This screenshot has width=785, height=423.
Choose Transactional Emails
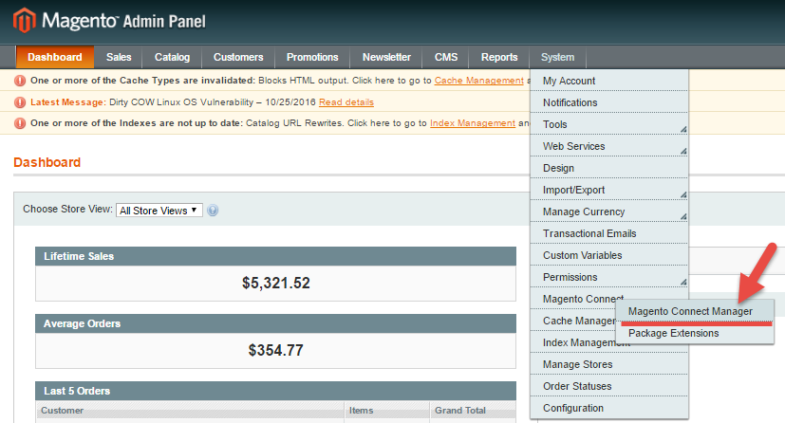(608, 233)
